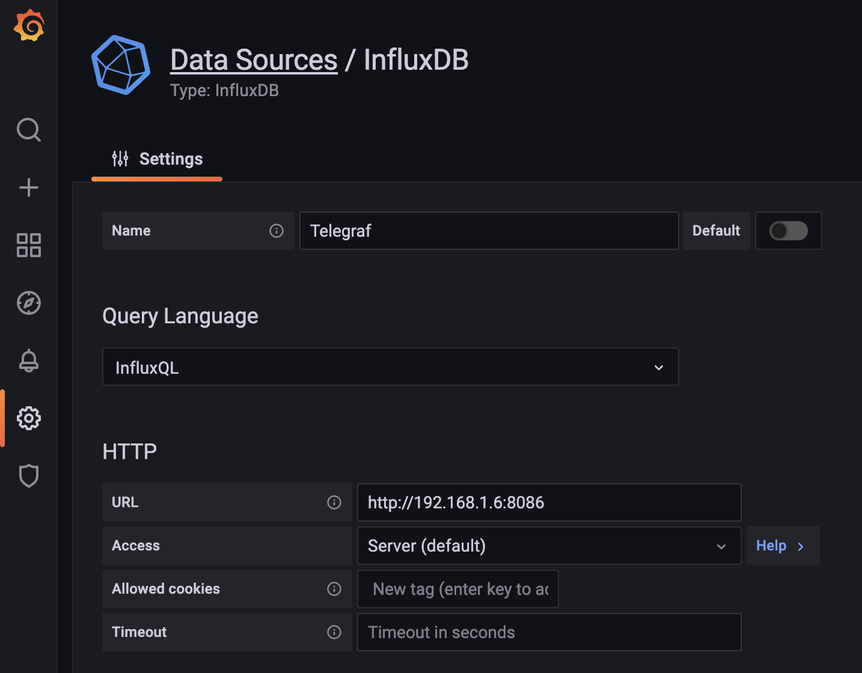Screen dimensions: 862x673
Task: Open the Dashboards grid icon
Action: tap(29, 245)
